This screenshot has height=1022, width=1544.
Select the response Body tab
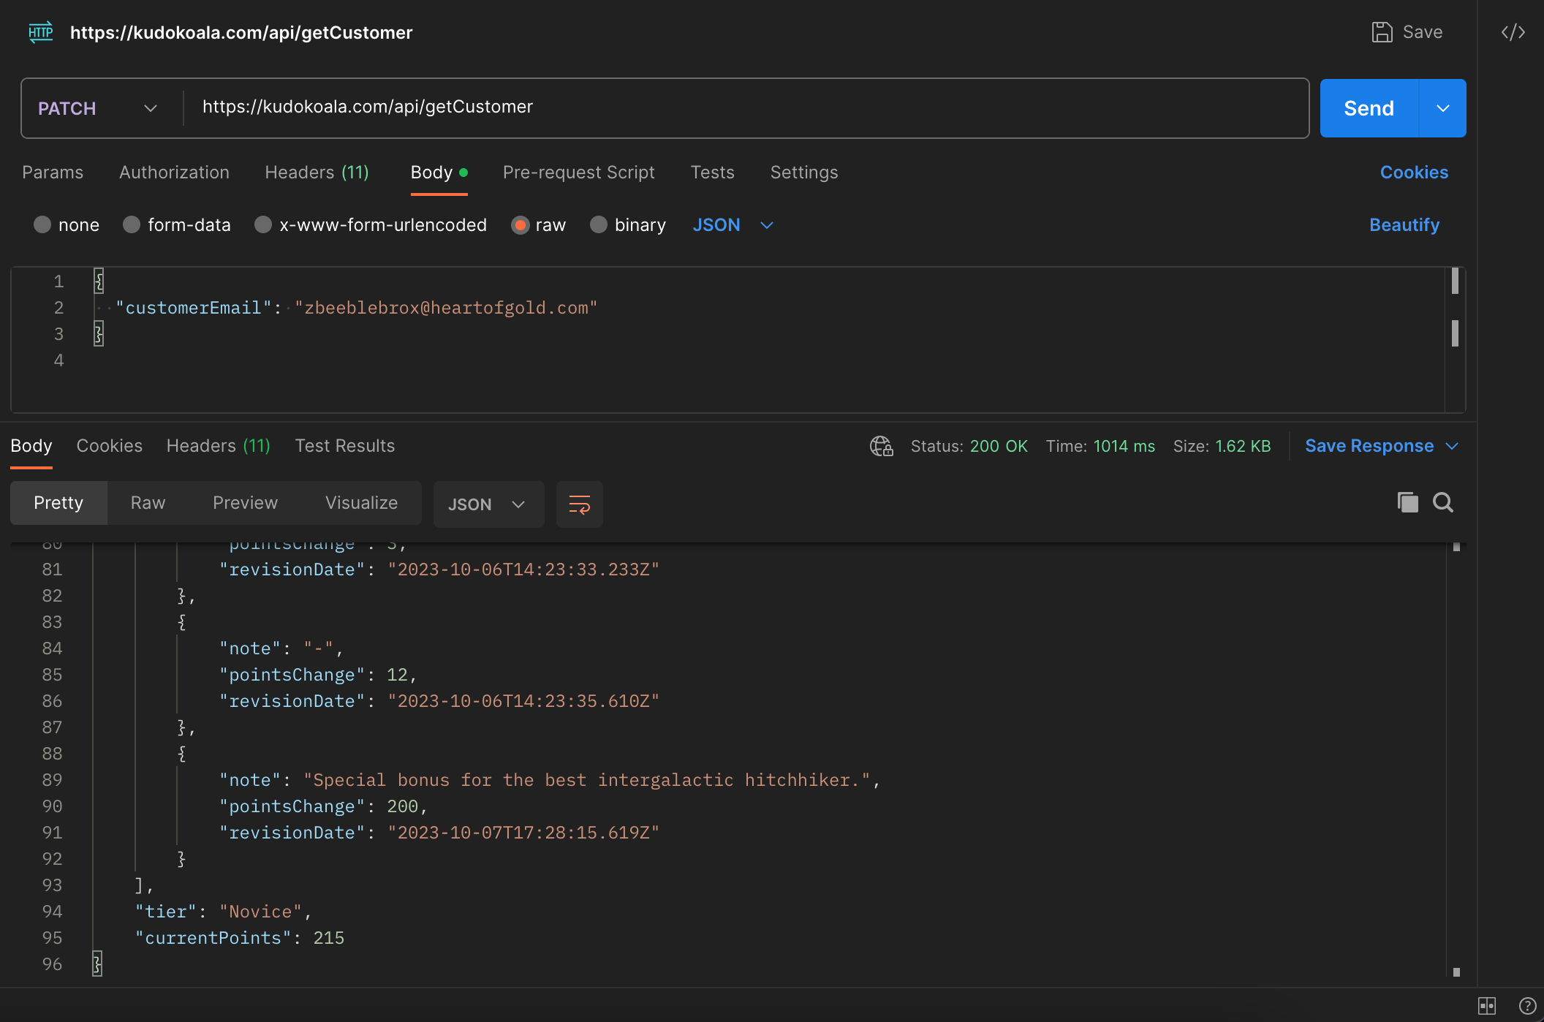click(31, 446)
